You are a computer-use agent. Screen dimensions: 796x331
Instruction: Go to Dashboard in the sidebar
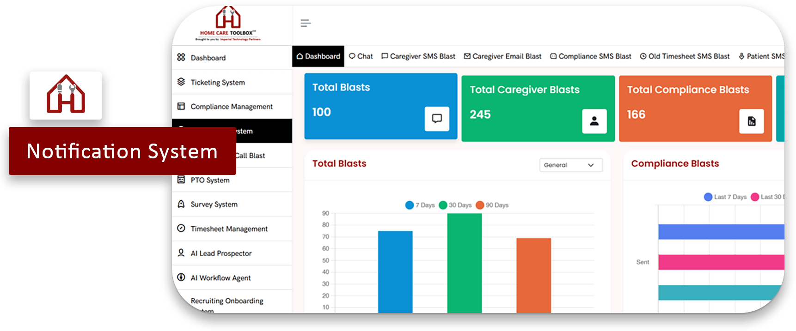(x=208, y=58)
